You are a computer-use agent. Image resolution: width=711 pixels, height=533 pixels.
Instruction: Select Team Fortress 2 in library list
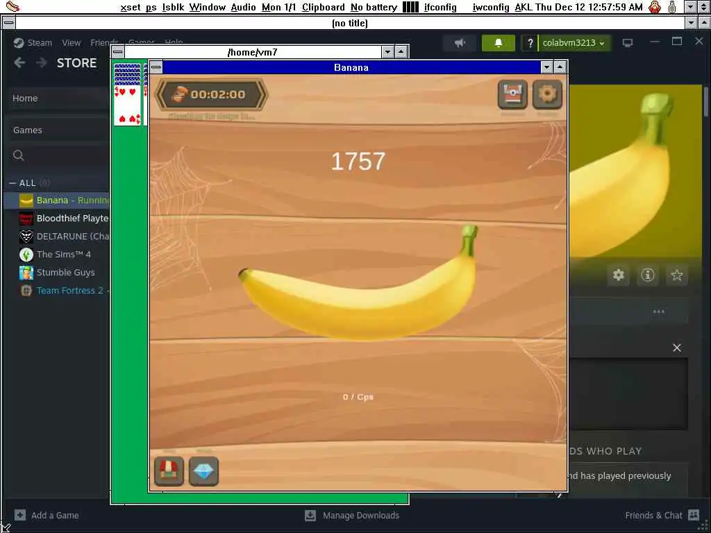point(57,291)
